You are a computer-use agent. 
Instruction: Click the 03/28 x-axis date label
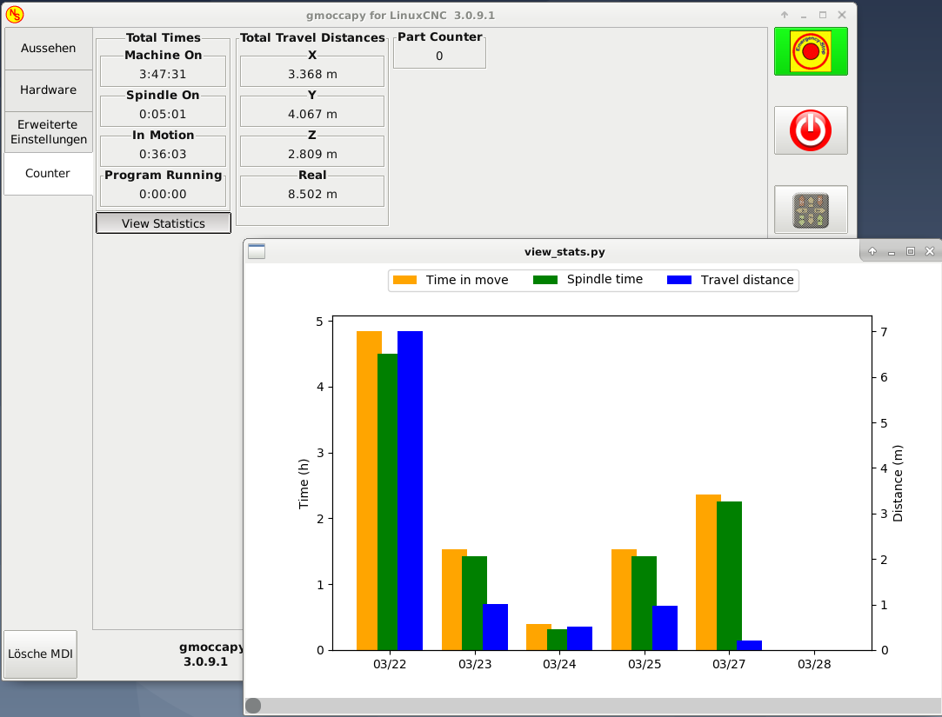point(814,664)
